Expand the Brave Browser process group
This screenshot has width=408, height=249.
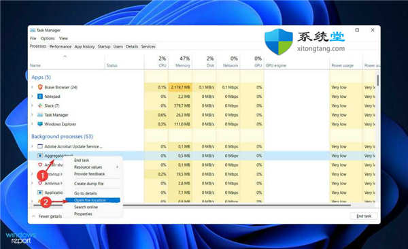pyautogui.click(x=32, y=87)
